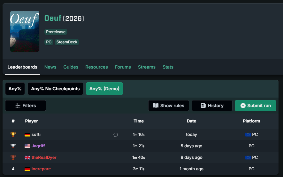Screen dimensions: 283x177
Task: Open theRealDyer's player profile
Action: 44,157
